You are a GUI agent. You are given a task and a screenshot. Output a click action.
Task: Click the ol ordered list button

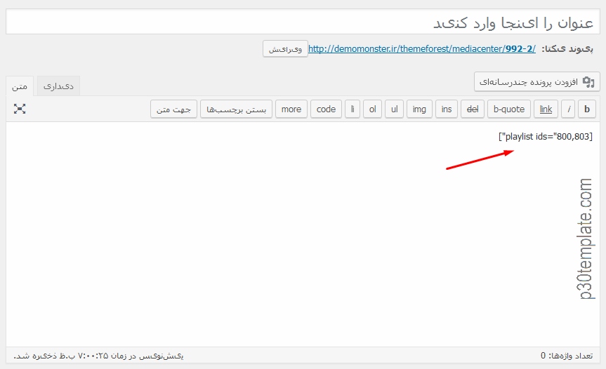point(373,109)
